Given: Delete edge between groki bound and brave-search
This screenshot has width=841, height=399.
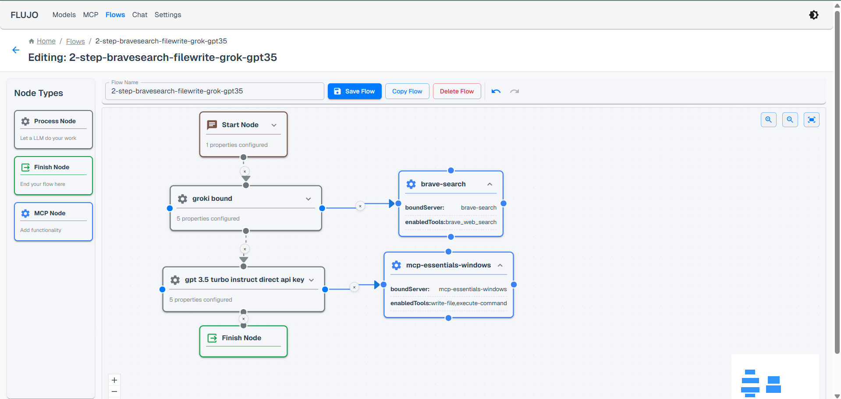Looking at the screenshot, I should point(360,206).
